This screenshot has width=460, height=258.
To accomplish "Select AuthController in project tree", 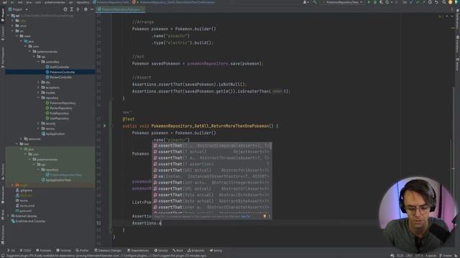I will coord(57,67).
